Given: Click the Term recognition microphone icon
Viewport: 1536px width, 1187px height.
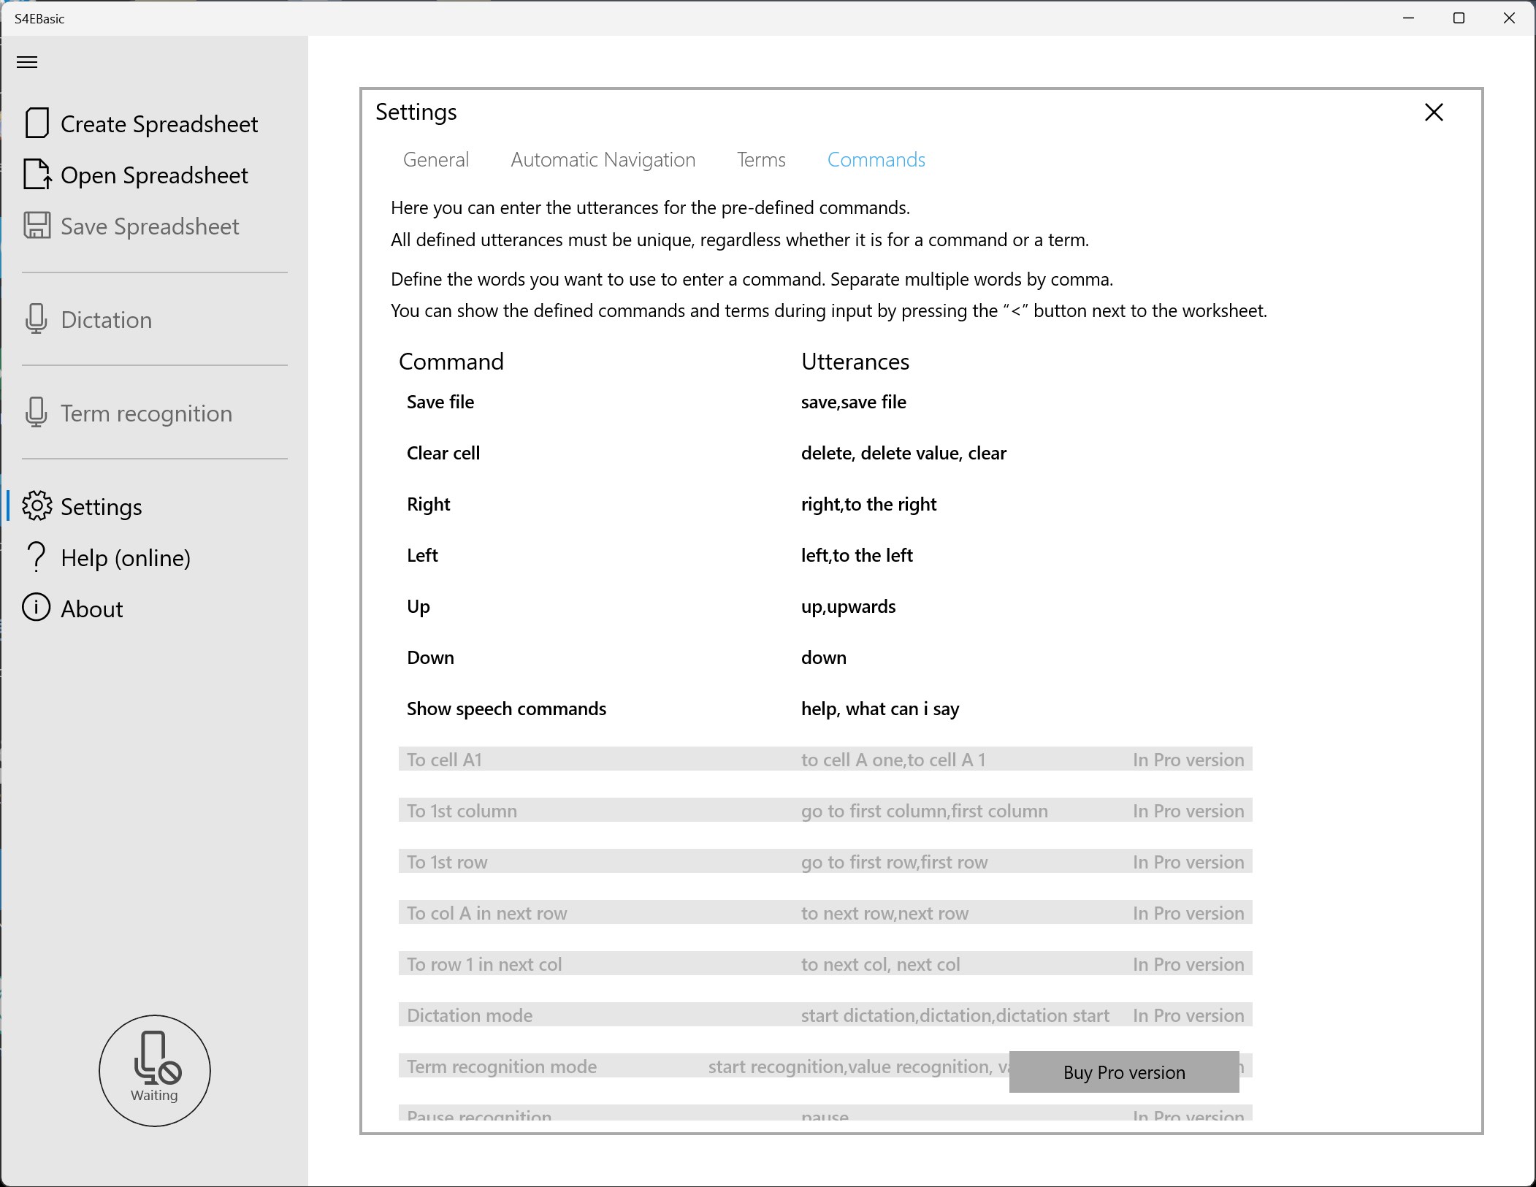Looking at the screenshot, I should point(36,413).
